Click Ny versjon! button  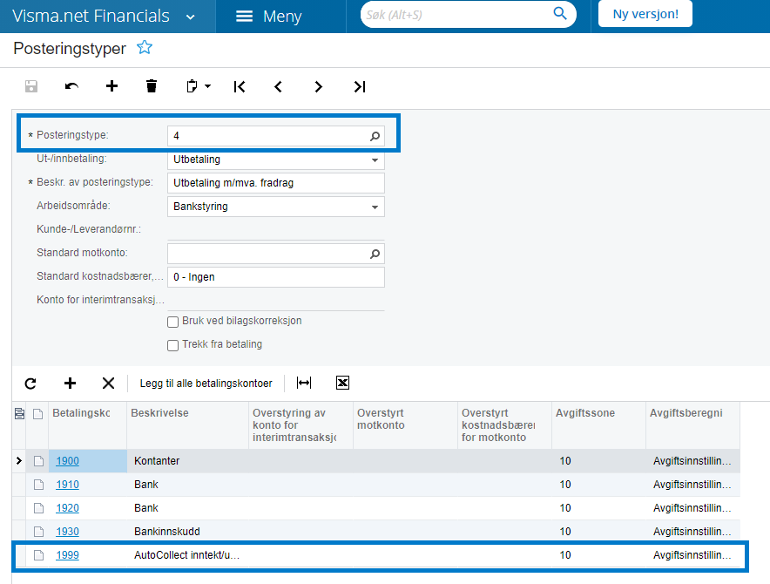(x=645, y=14)
